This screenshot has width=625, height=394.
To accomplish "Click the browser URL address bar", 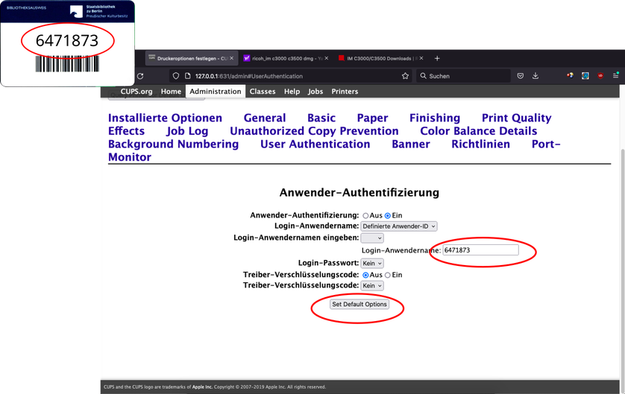I will tap(292, 76).
